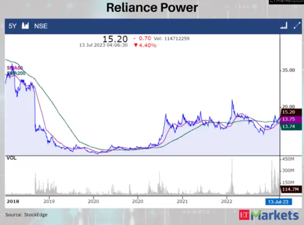
Task: Click the ET Markets logo
Action: point(268,215)
